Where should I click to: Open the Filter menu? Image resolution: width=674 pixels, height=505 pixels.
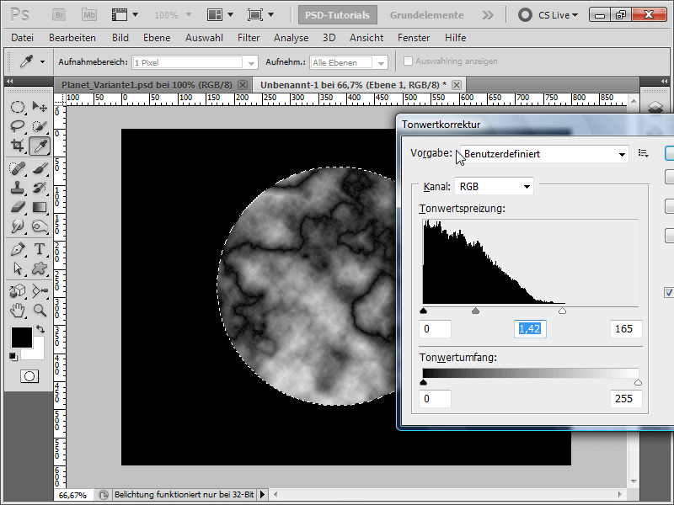coord(249,38)
